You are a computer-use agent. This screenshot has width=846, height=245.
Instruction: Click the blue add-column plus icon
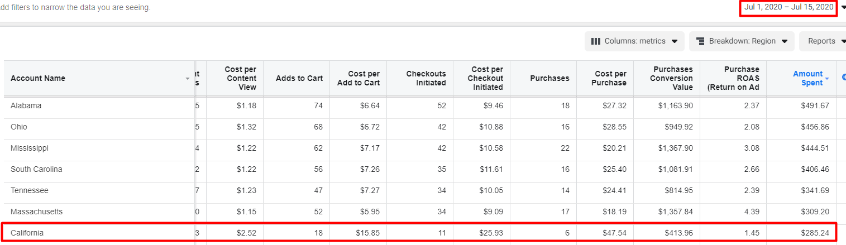[844, 77]
